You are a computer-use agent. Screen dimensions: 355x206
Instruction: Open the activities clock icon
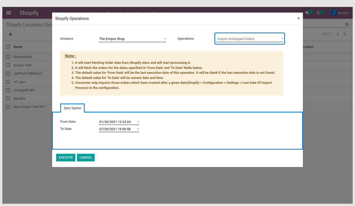pyautogui.click(x=319, y=13)
